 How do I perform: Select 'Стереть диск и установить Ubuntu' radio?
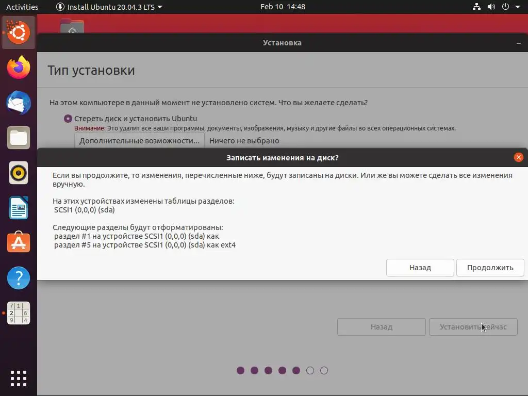(x=68, y=119)
